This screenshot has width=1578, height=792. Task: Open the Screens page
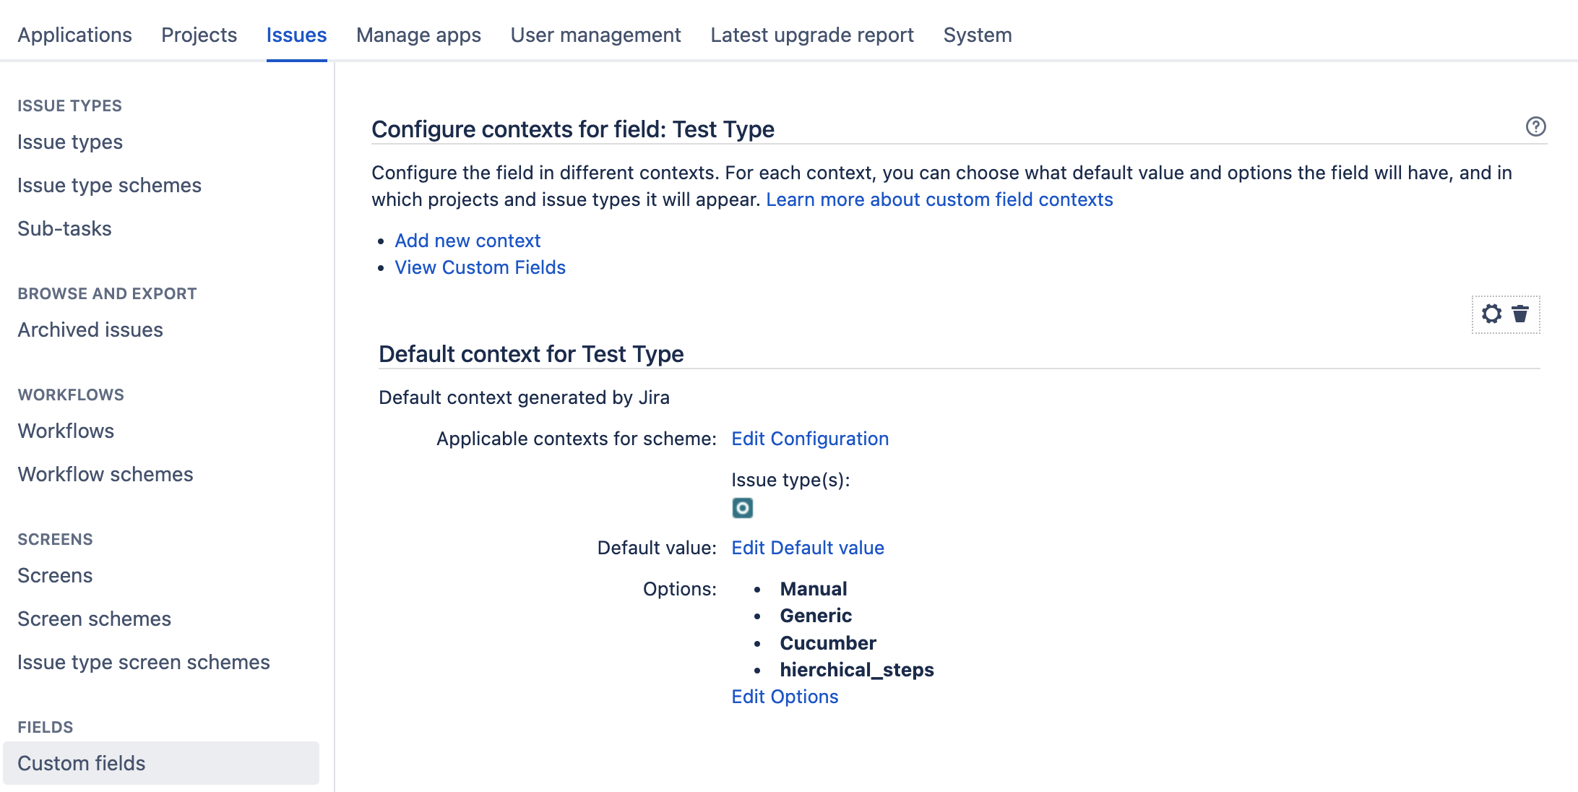pos(55,575)
